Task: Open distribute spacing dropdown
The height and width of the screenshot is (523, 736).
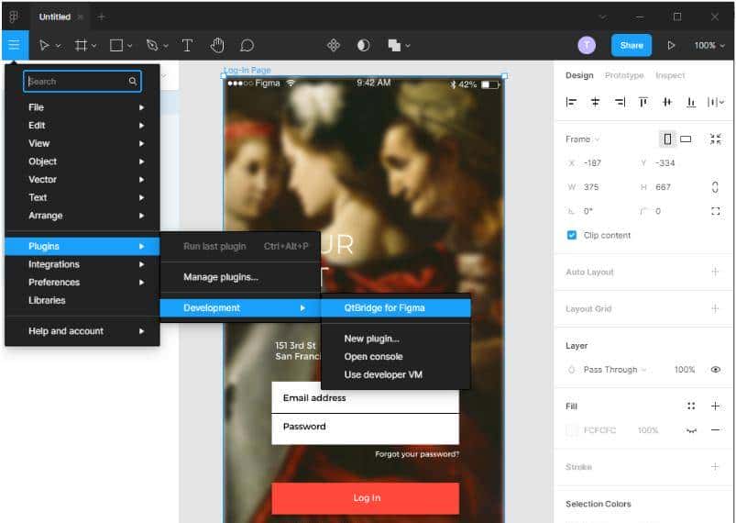Action: [x=716, y=102]
